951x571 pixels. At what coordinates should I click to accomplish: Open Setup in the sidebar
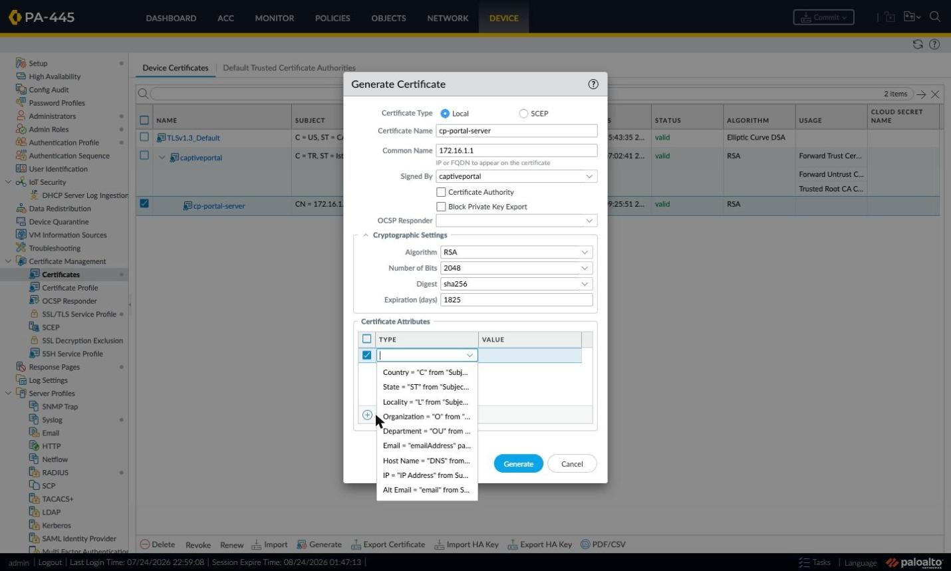pyautogui.click(x=38, y=63)
